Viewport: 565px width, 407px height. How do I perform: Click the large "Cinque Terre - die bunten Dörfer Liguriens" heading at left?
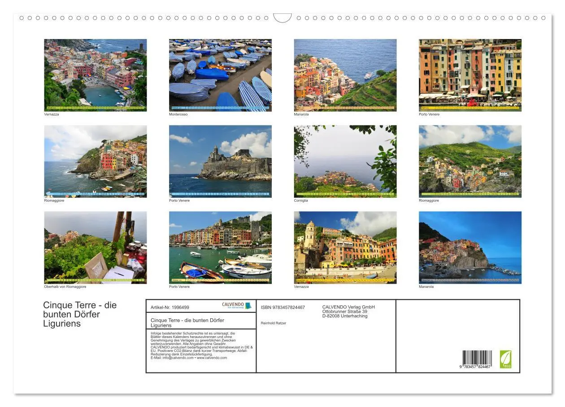[x=80, y=314]
